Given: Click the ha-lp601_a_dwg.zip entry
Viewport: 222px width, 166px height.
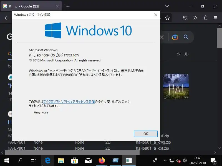Looking at the screenshot, I should (x=153, y=142).
